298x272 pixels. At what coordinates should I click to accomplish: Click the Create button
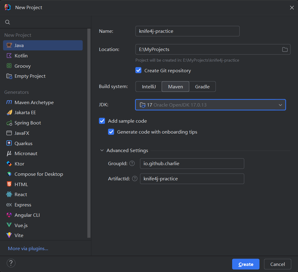click(x=246, y=264)
